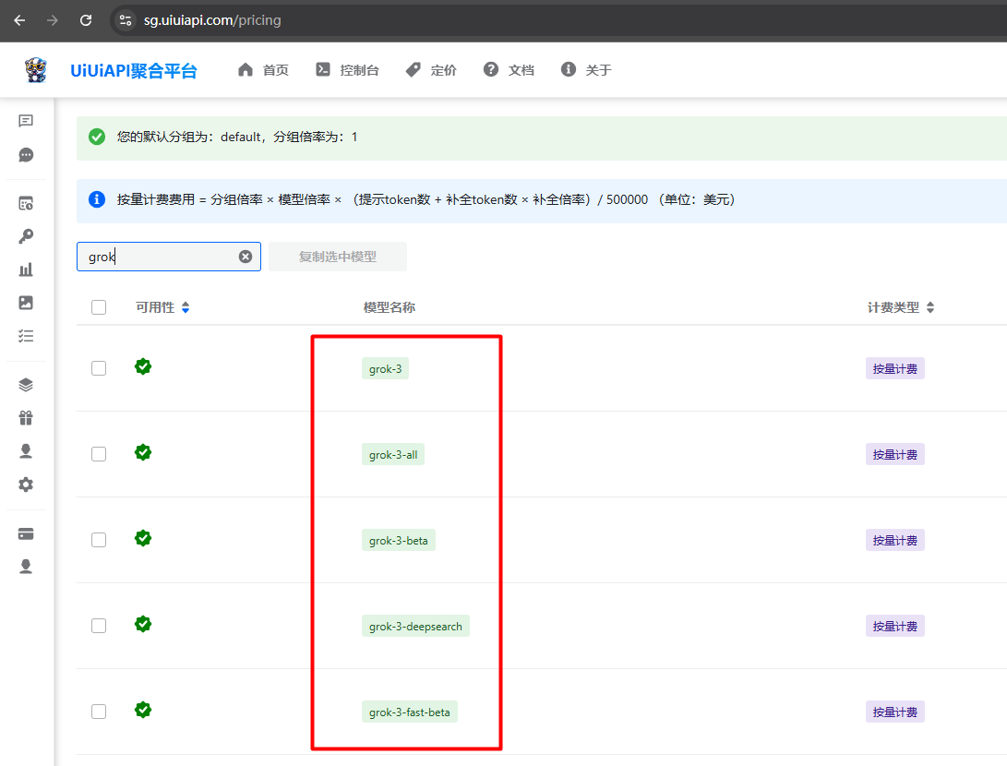Select the stacked layers icon in sidebar
1007x766 pixels.
coord(27,384)
